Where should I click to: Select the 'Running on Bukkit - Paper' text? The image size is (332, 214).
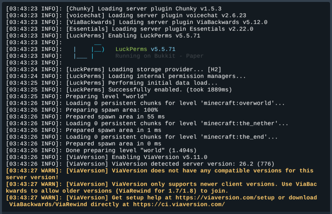coord(159,56)
